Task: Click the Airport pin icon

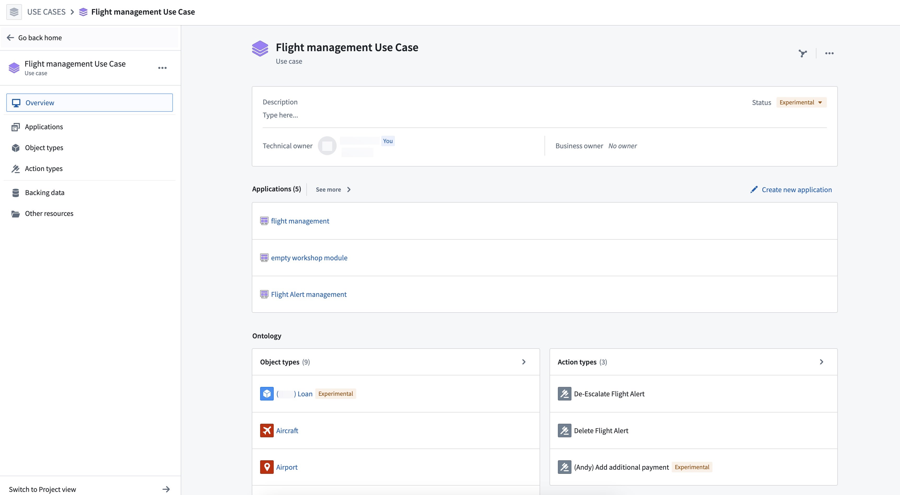Action: click(x=267, y=467)
